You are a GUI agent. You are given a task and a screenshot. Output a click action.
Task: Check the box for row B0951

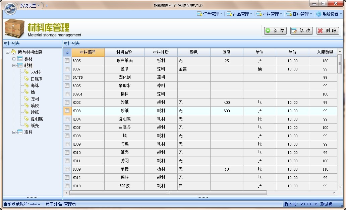[x=67, y=94]
